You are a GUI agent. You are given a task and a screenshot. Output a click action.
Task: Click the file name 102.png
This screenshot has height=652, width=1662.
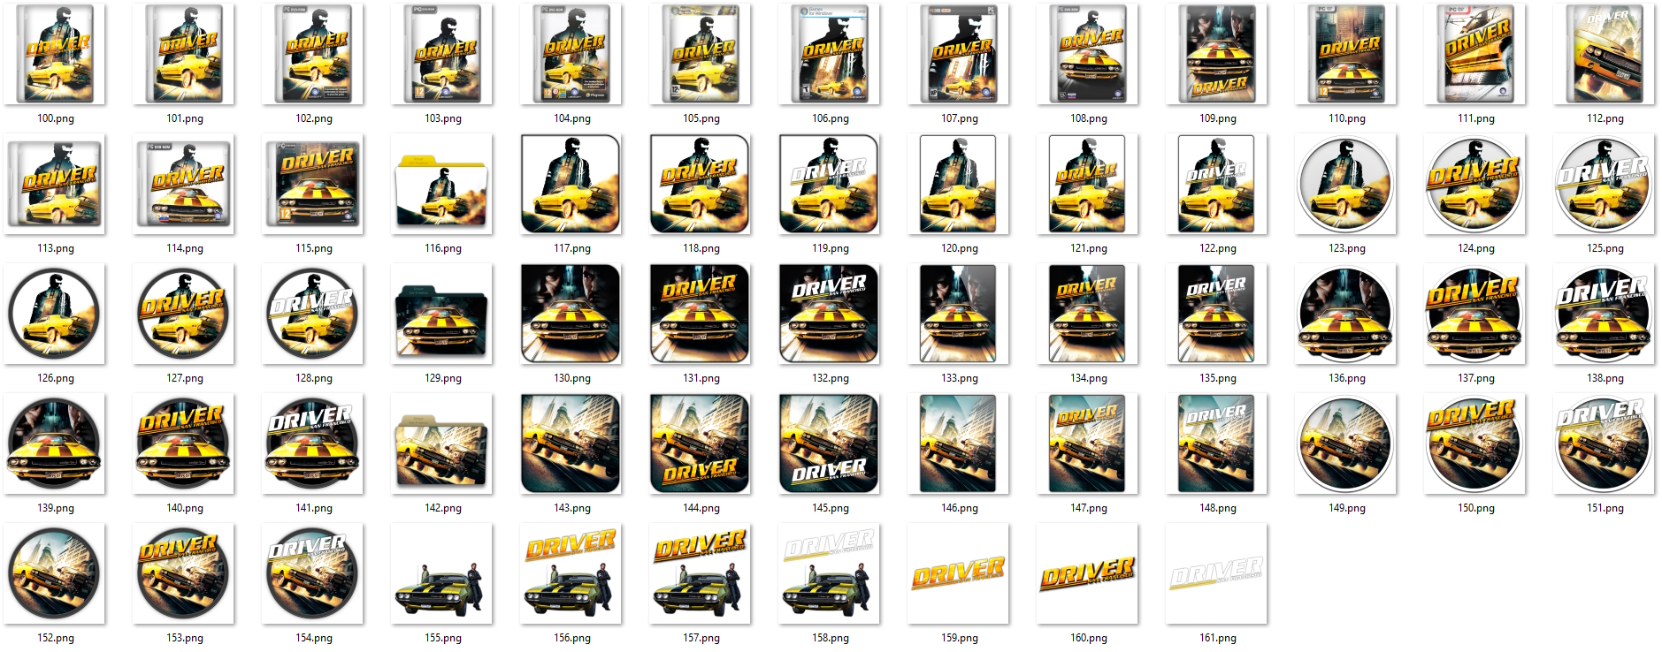point(314,118)
